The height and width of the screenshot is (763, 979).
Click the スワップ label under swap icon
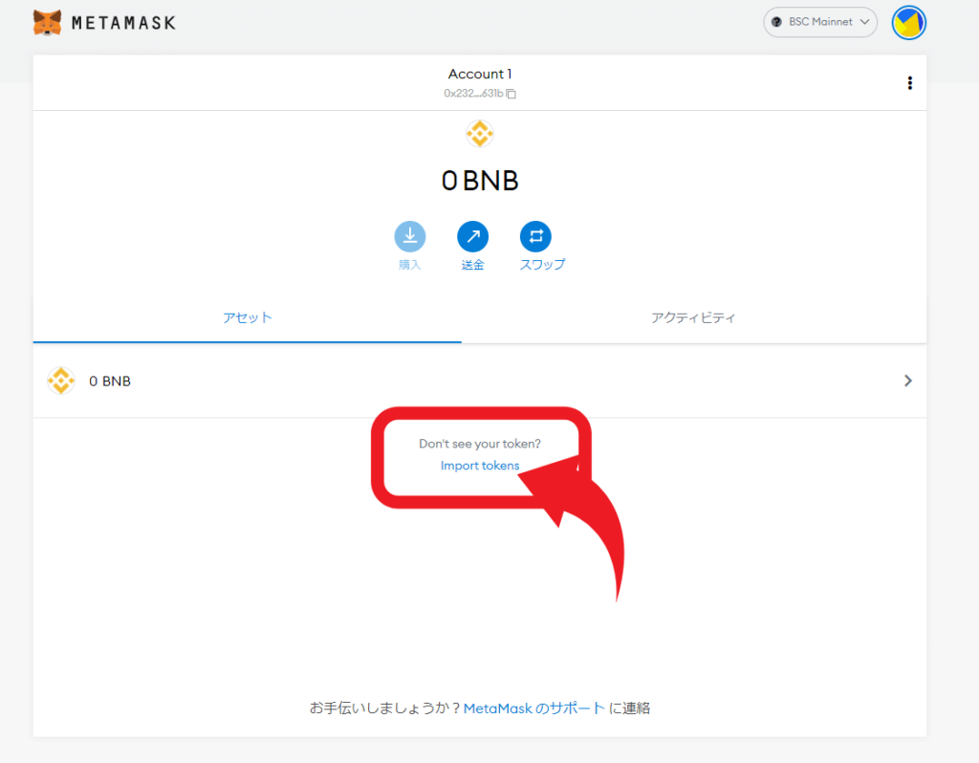(x=542, y=265)
